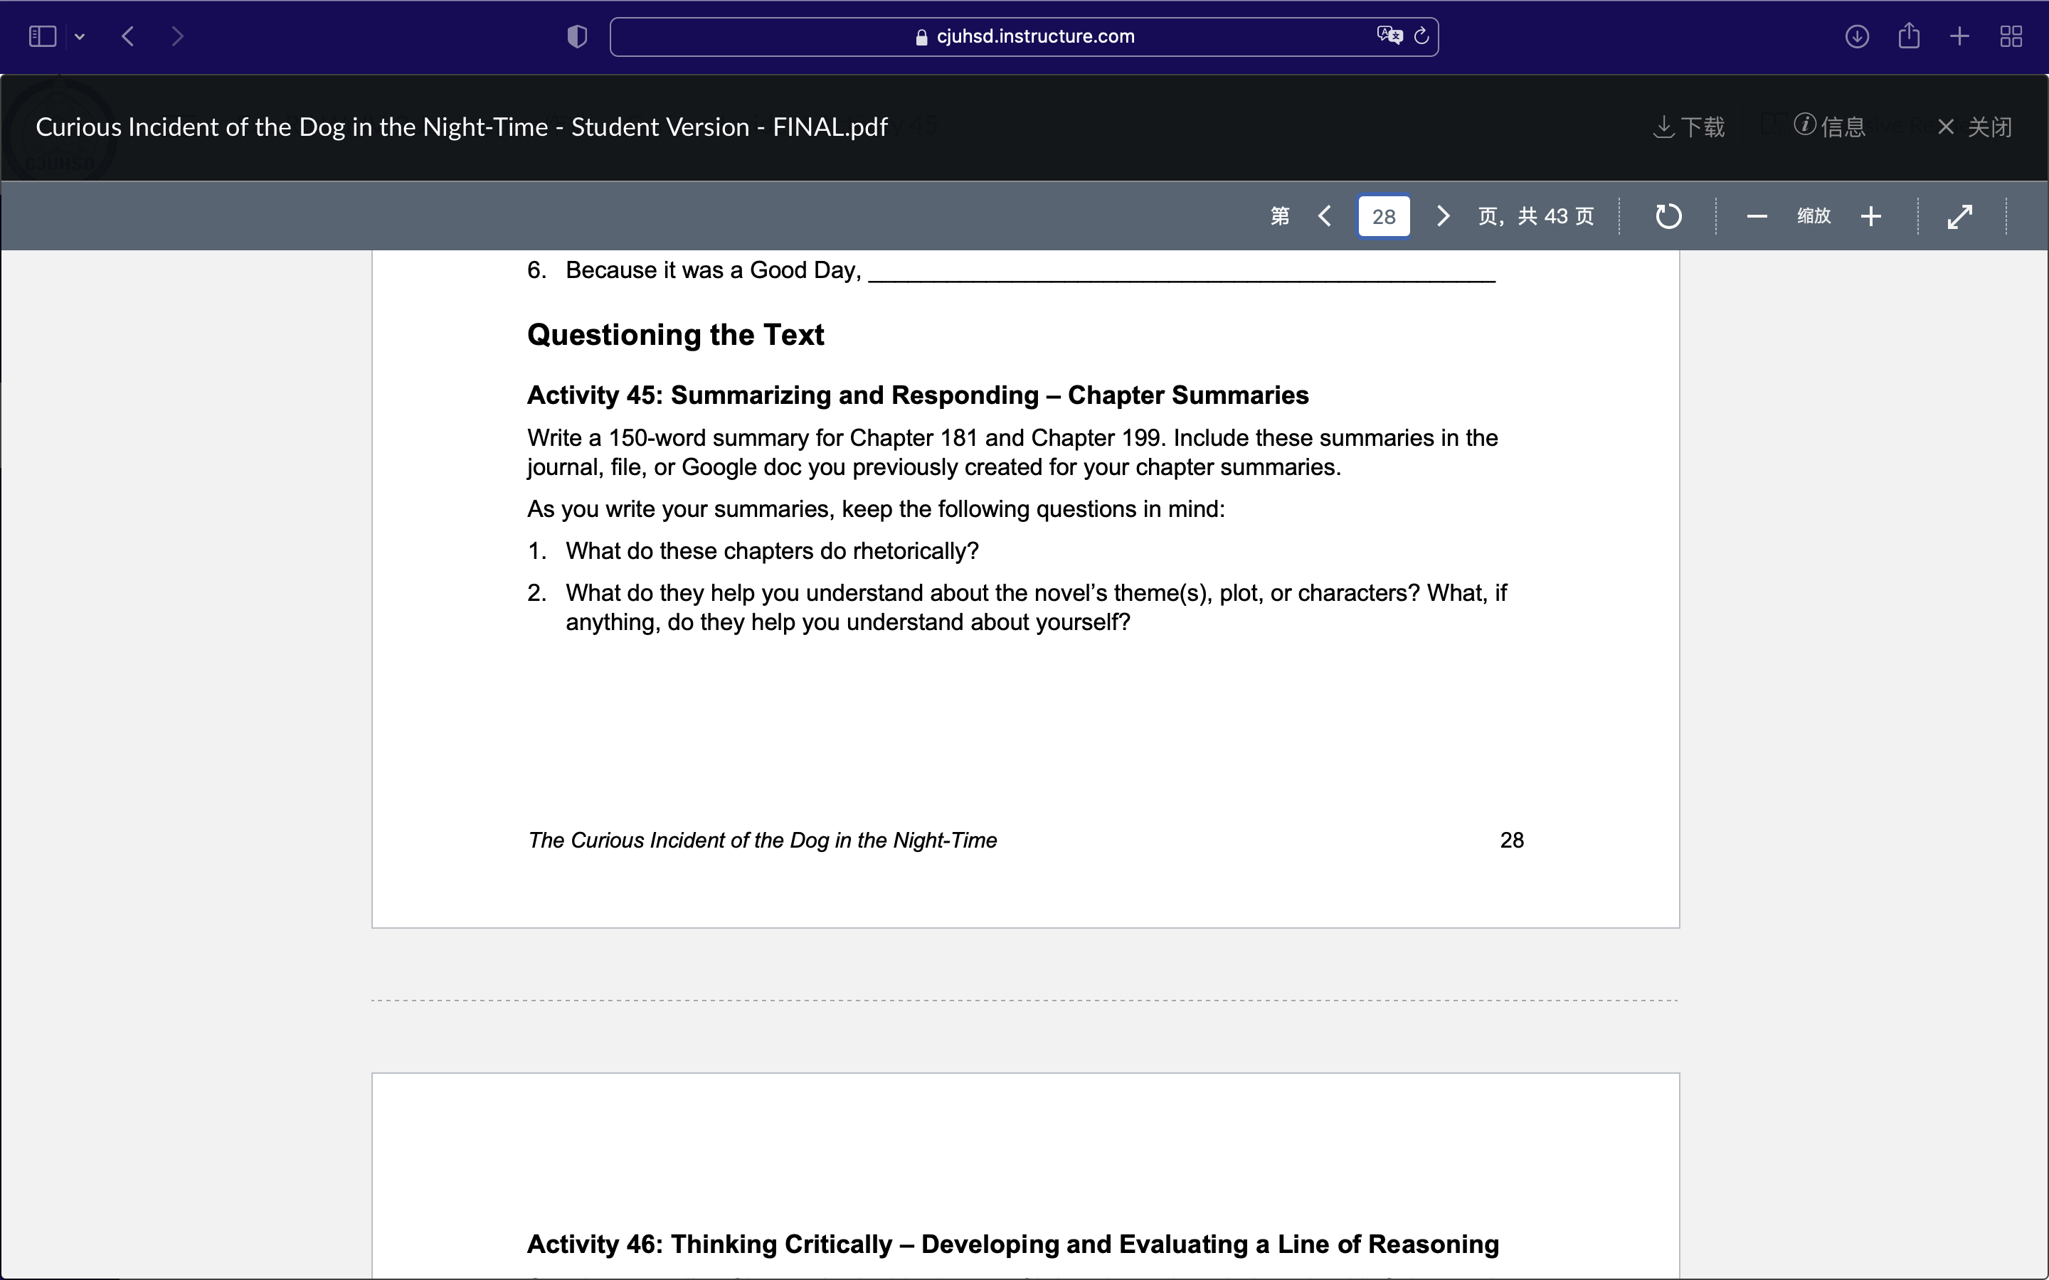Reload the page in address bar

(x=1422, y=36)
